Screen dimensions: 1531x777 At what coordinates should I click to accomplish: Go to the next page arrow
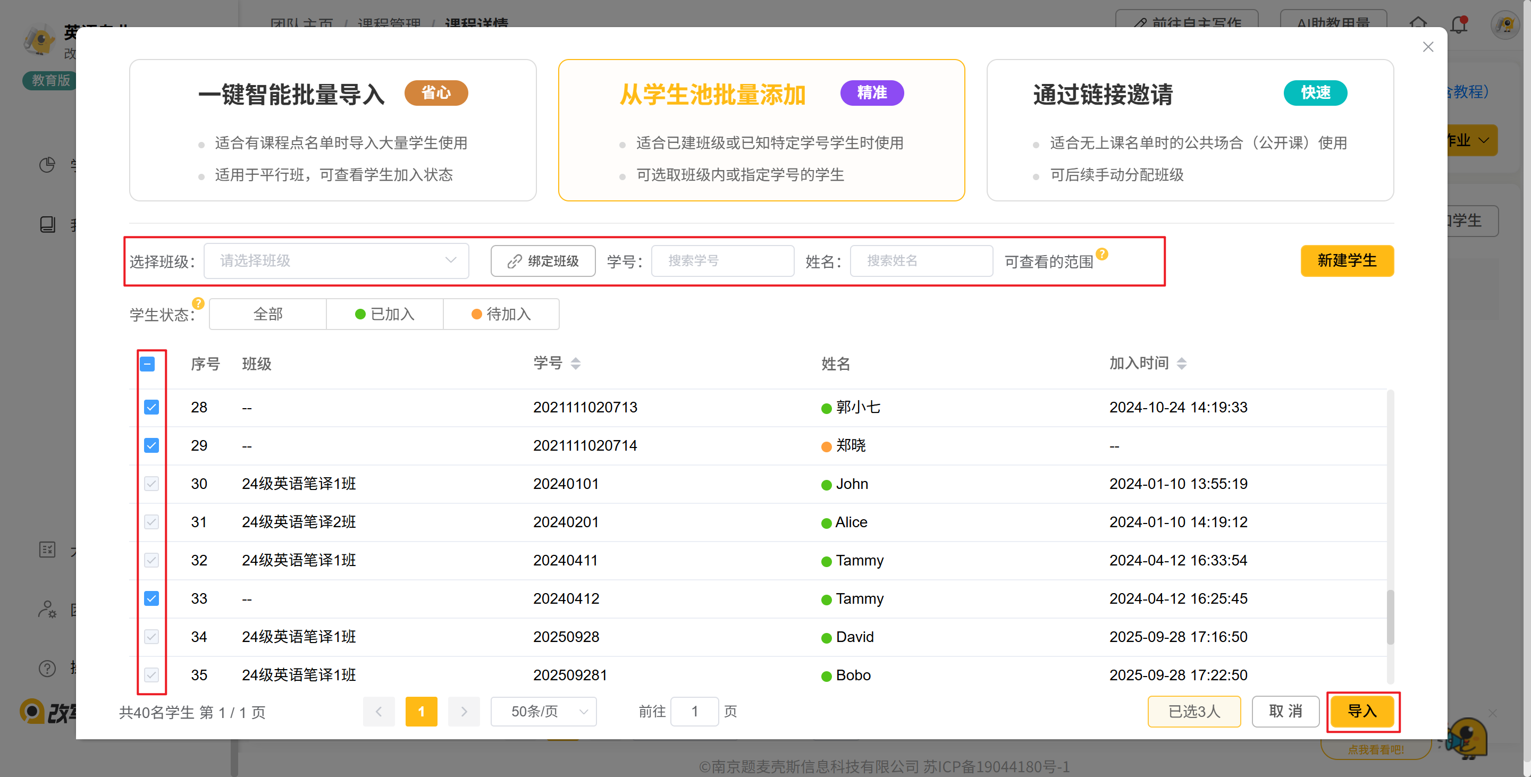coord(464,711)
